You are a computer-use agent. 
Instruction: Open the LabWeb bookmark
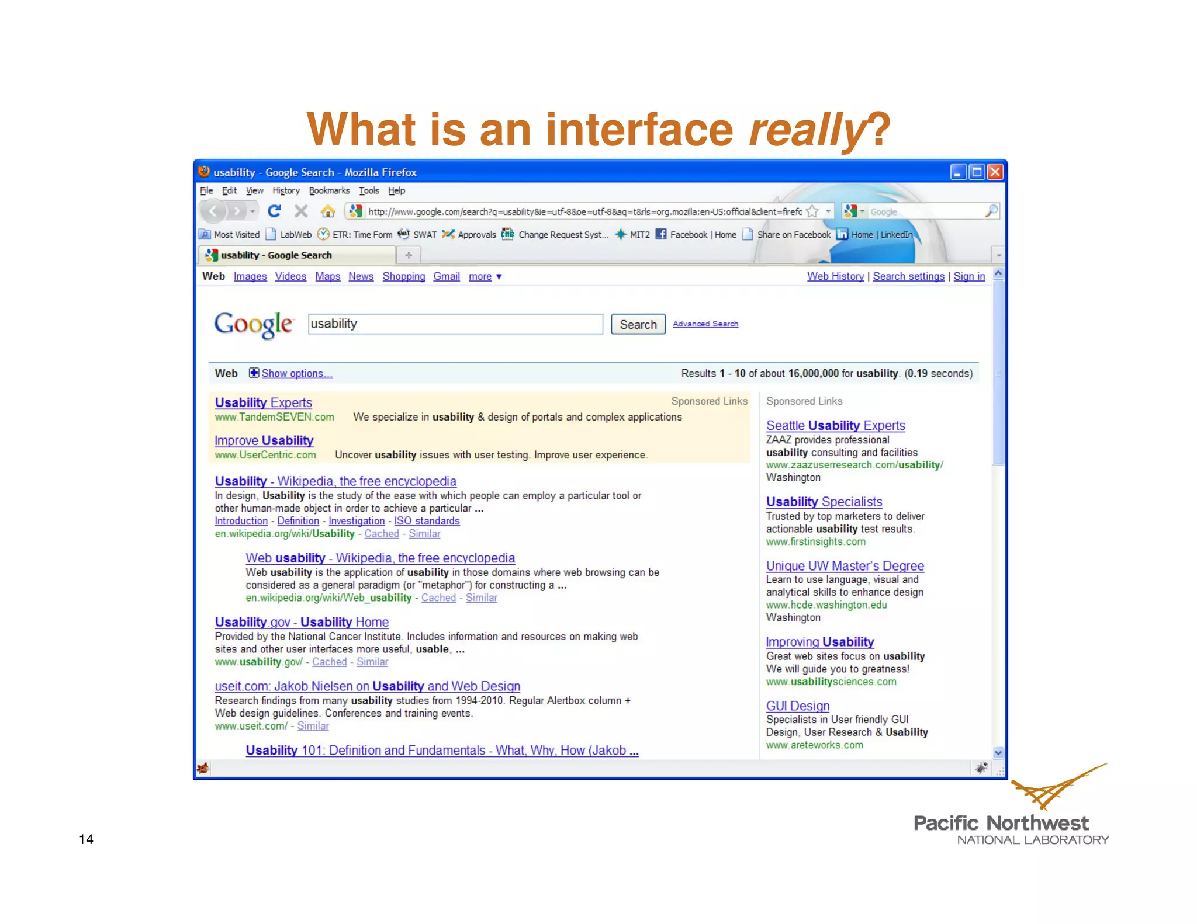[x=289, y=234]
